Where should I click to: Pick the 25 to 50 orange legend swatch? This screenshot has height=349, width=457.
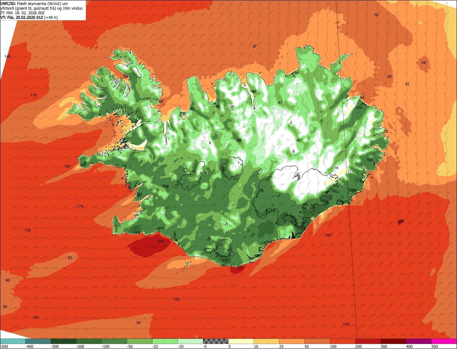click(292, 341)
